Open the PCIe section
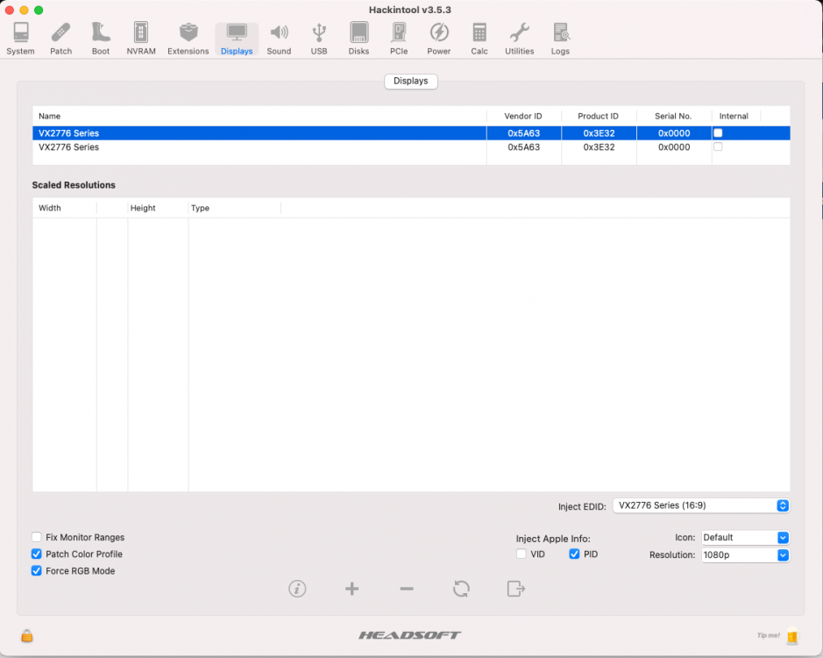The height and width of the screenshot is (658, 823). [399, 39]
